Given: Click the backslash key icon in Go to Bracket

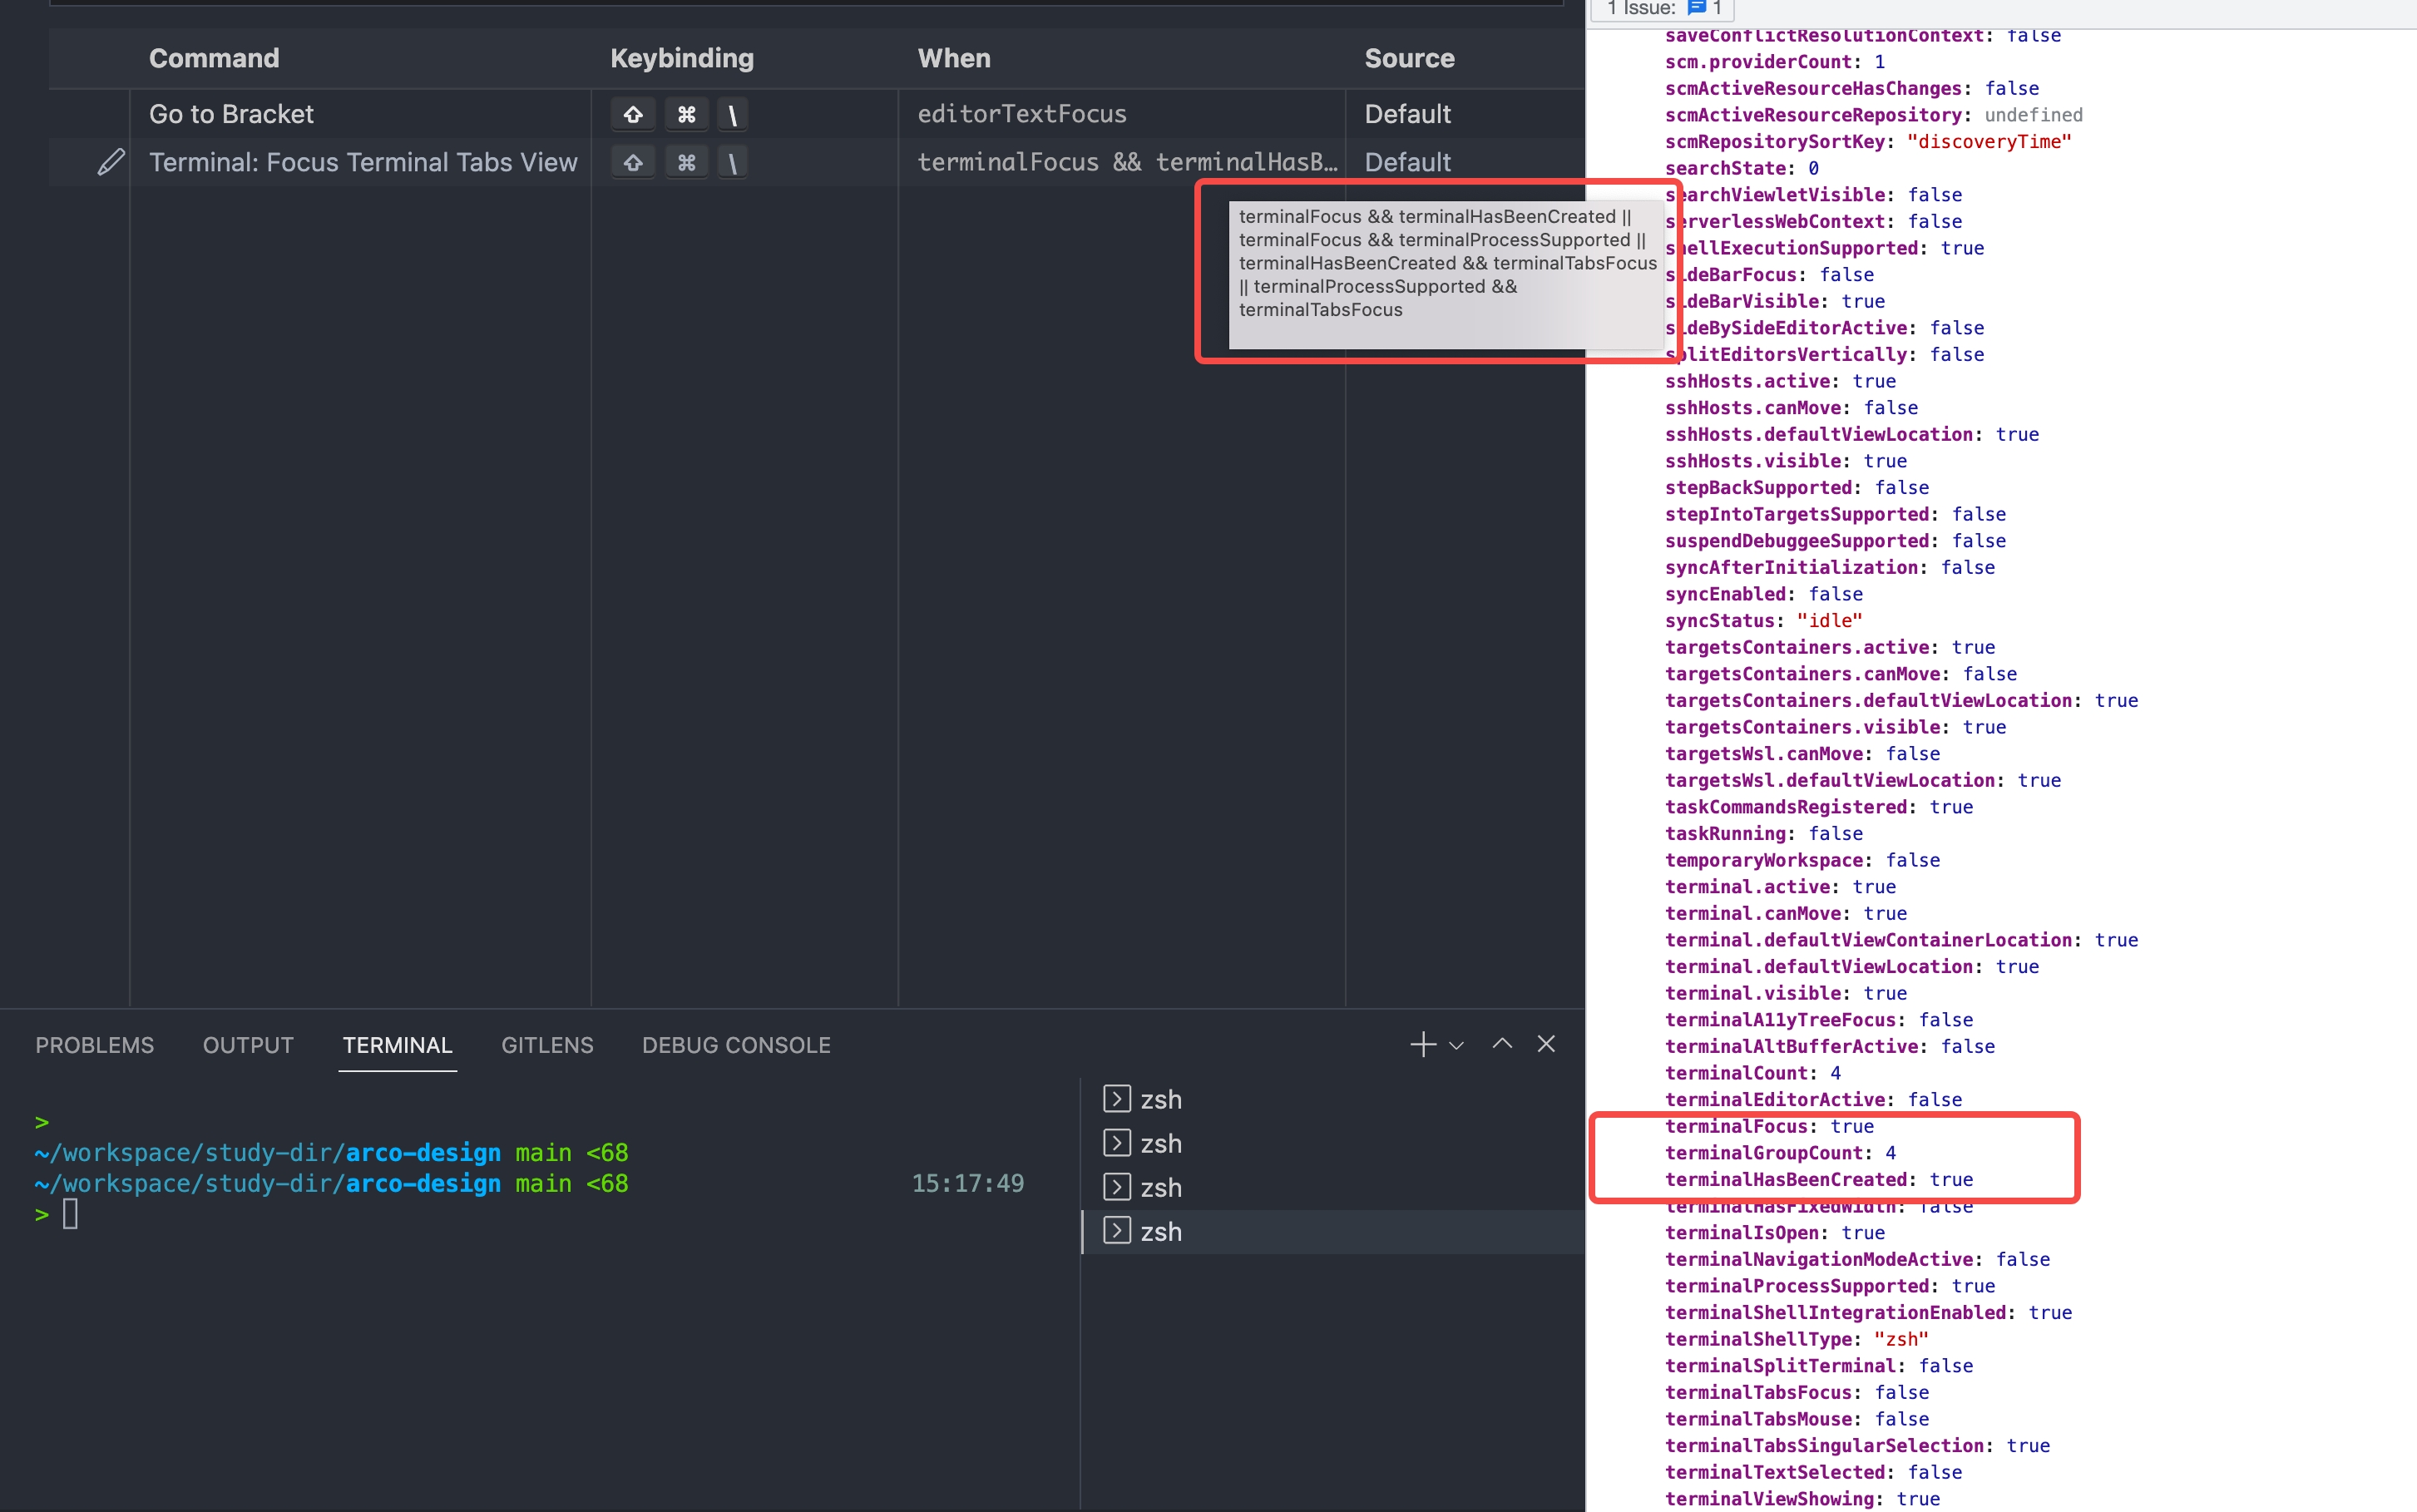Looking at the screenshot, I should click(733, 113).
